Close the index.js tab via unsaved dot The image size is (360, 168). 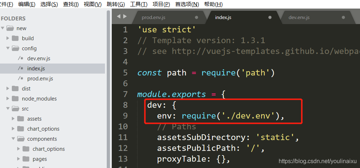pos(270,18)
